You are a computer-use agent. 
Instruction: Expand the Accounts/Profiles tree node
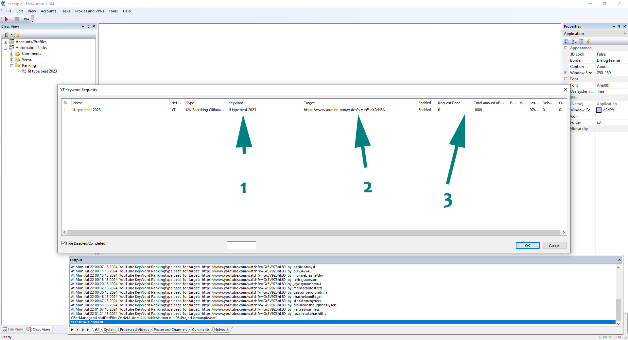(x=6, y=42)
